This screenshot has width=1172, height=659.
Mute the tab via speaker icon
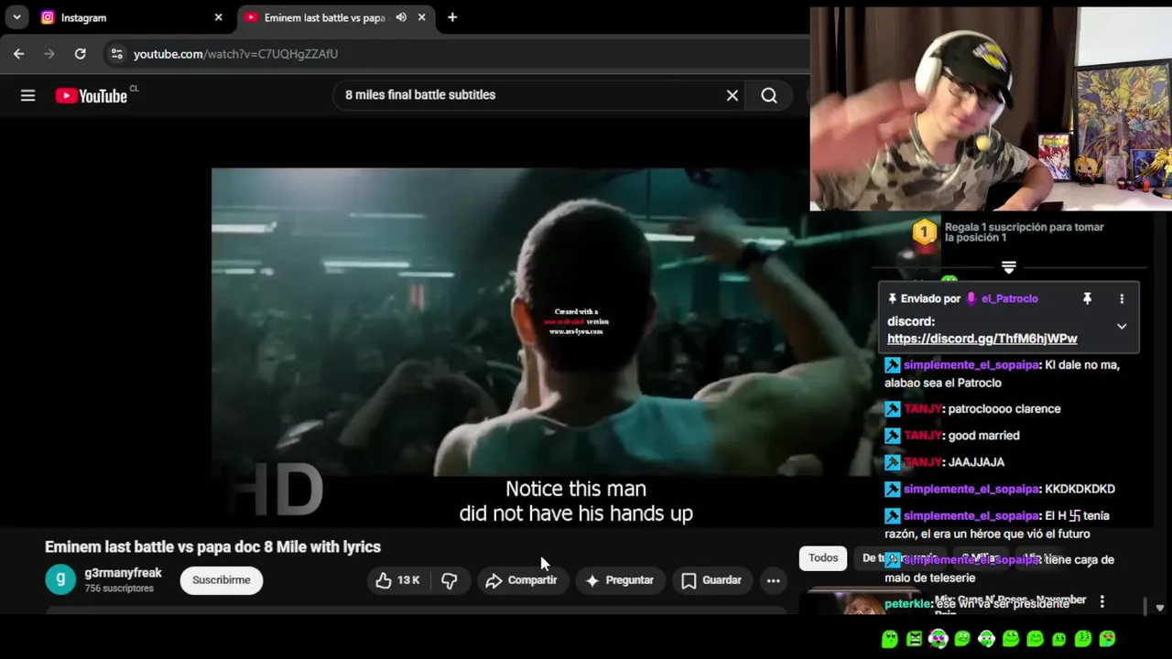401,17
